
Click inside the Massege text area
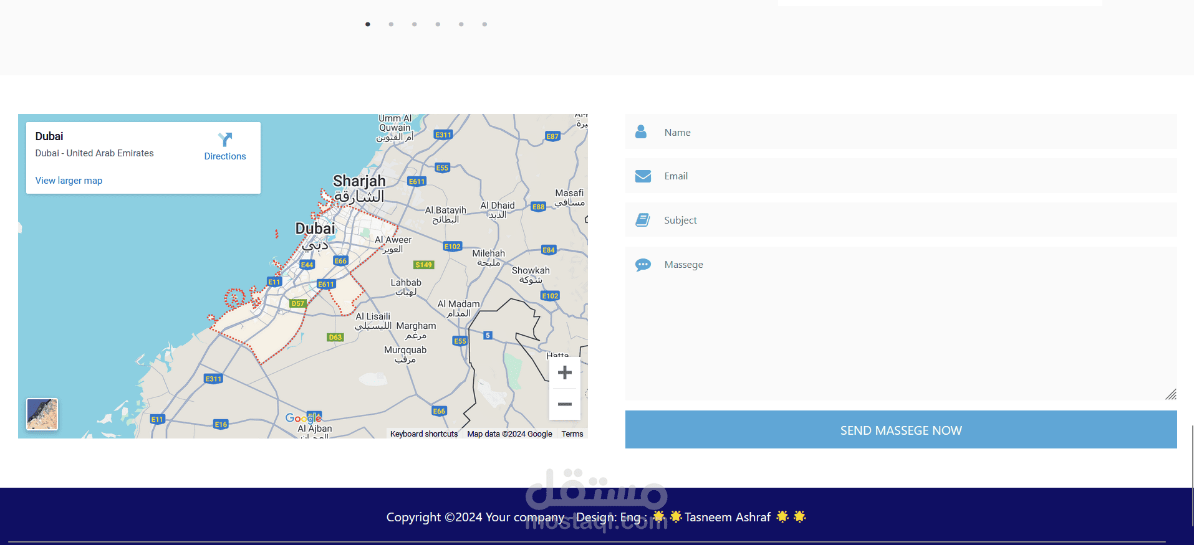(x=901, y=323)
